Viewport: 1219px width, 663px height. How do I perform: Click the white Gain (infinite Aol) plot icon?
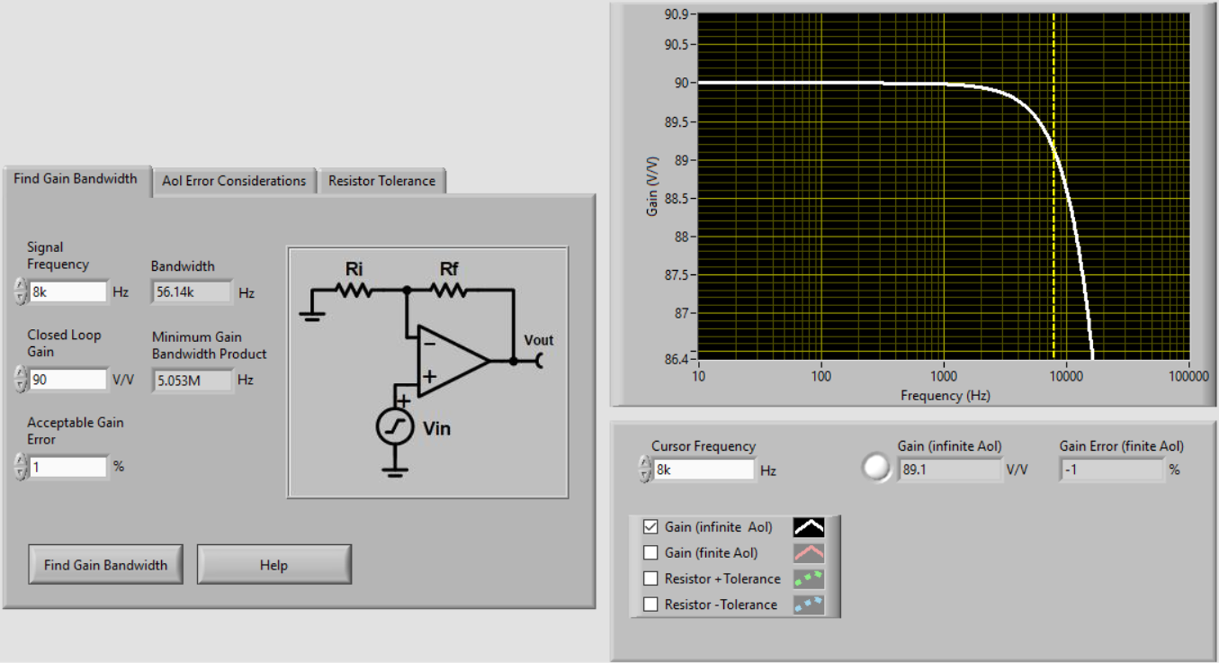(809, 528)
